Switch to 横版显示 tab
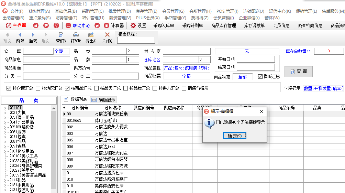 click(103, 100)
